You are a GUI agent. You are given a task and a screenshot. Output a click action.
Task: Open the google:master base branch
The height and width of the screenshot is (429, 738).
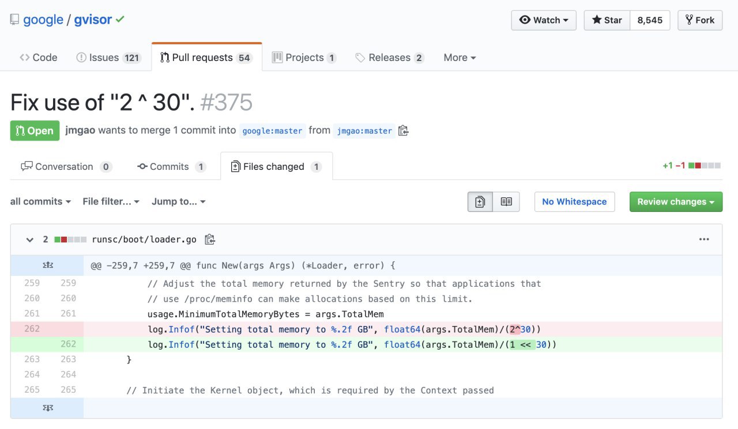[x=272, y=131]
